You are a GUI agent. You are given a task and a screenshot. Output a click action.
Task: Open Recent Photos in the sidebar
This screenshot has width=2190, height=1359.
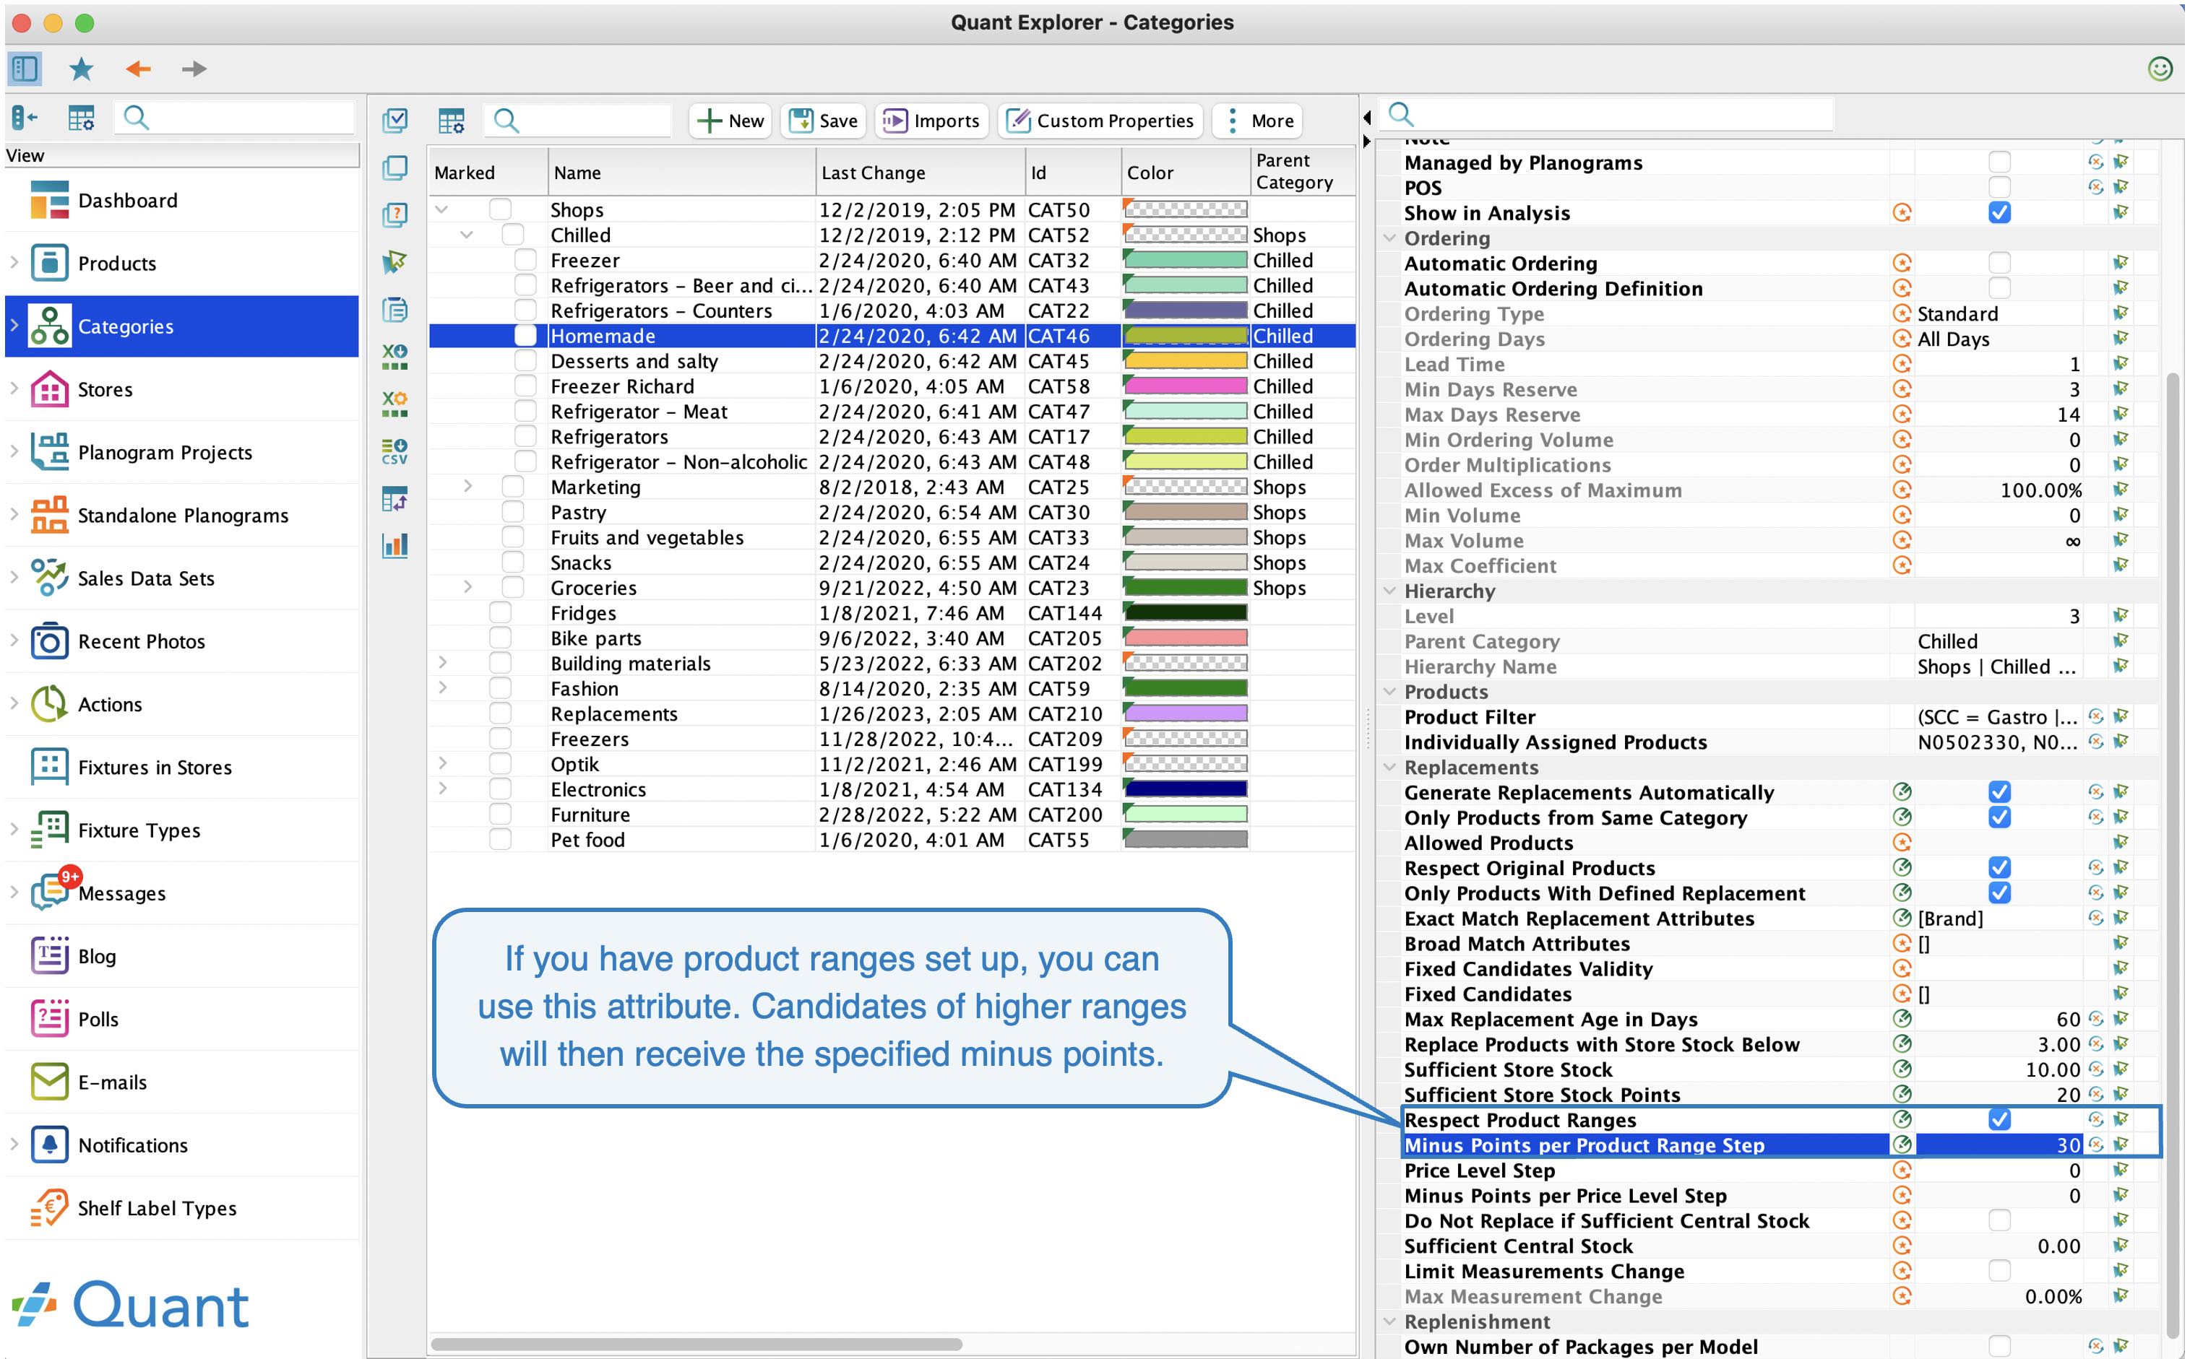tap(181, 641)
